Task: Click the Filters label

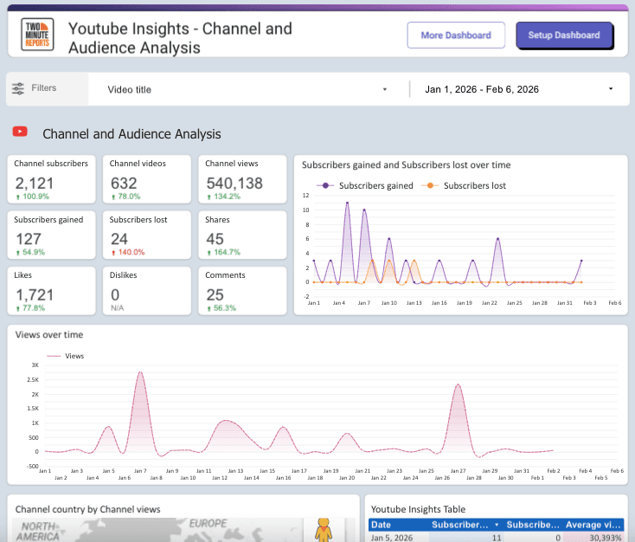Action: click(x=44, y=88)
